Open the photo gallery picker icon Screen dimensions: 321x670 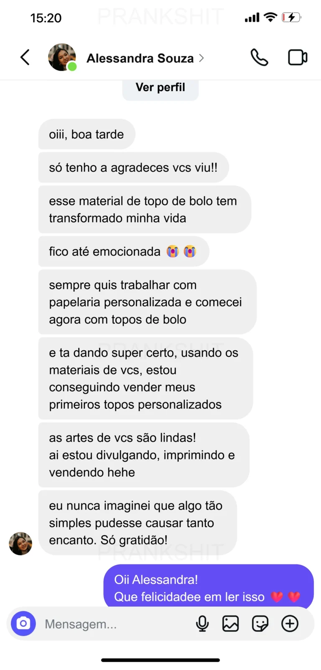pyautogui.click(x=230, y=624)
